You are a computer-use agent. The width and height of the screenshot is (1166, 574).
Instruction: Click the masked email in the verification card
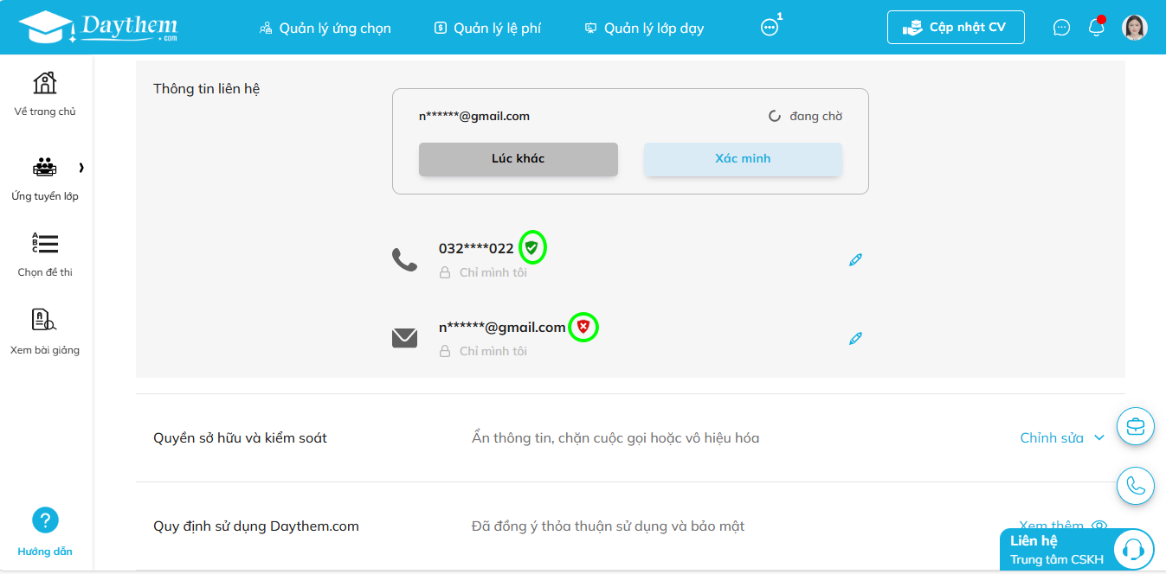click(474, 116)
